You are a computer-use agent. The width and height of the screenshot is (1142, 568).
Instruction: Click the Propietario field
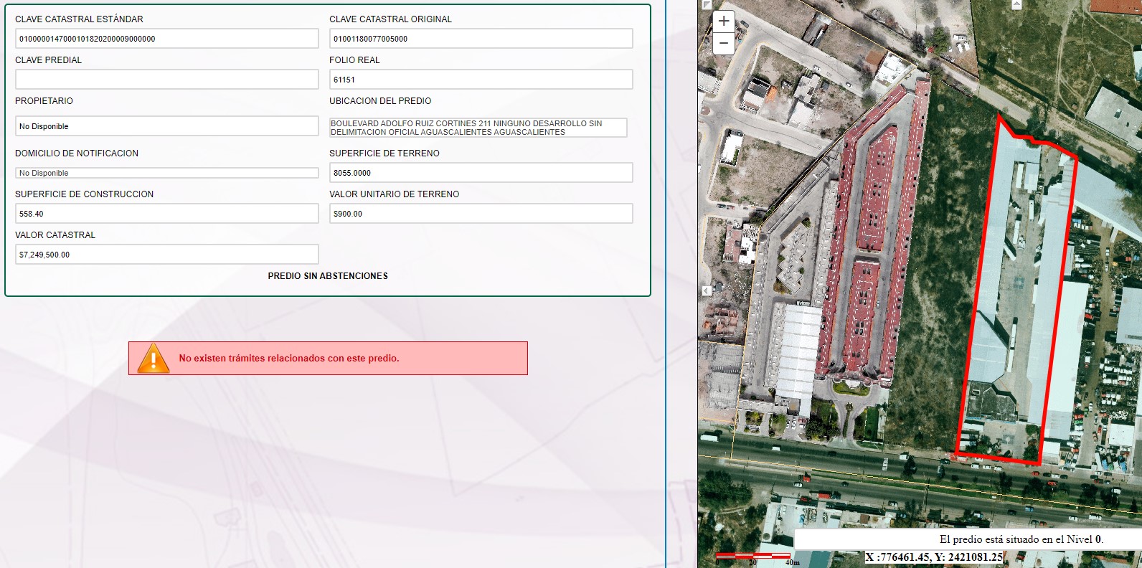coord(166,126)
